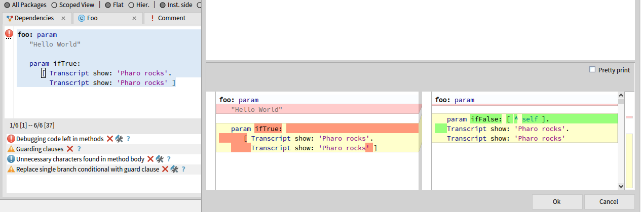The image size is (641, 212).
Task: Open help for 'Unnecessary characters found in method body'
Action: [169, 159]
